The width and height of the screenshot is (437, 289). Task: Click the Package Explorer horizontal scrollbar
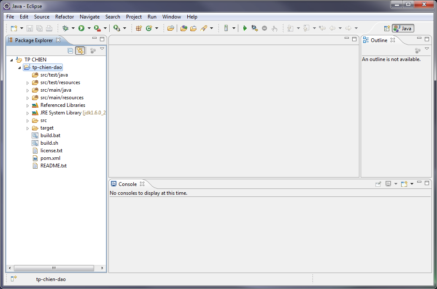coord(54,268)
